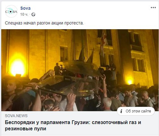This screenshot has width=159, height=136.
Task: Click the globe public audience icon
Action: tap(33, 14)
